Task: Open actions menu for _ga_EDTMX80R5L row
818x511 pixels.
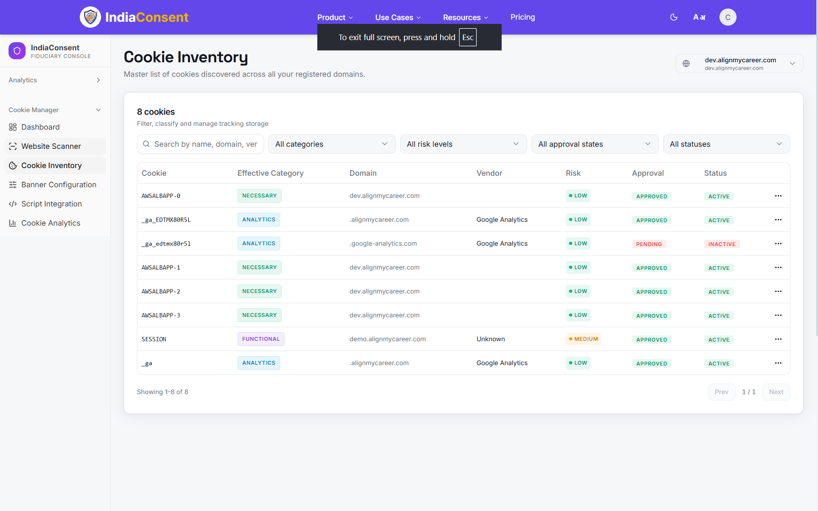Action: coord(778,220)
